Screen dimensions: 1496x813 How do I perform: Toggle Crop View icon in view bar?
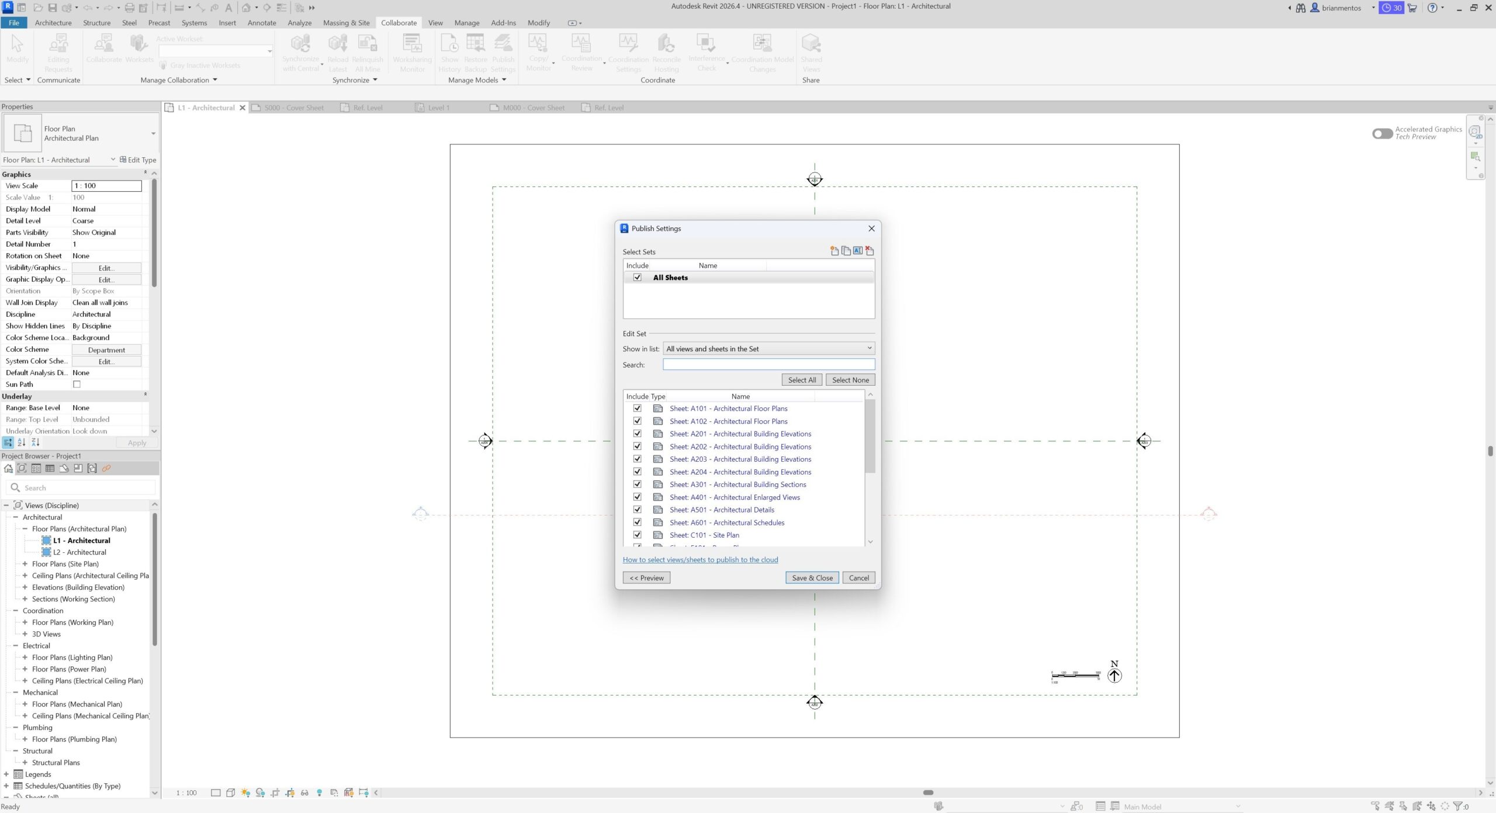(275, 793)
